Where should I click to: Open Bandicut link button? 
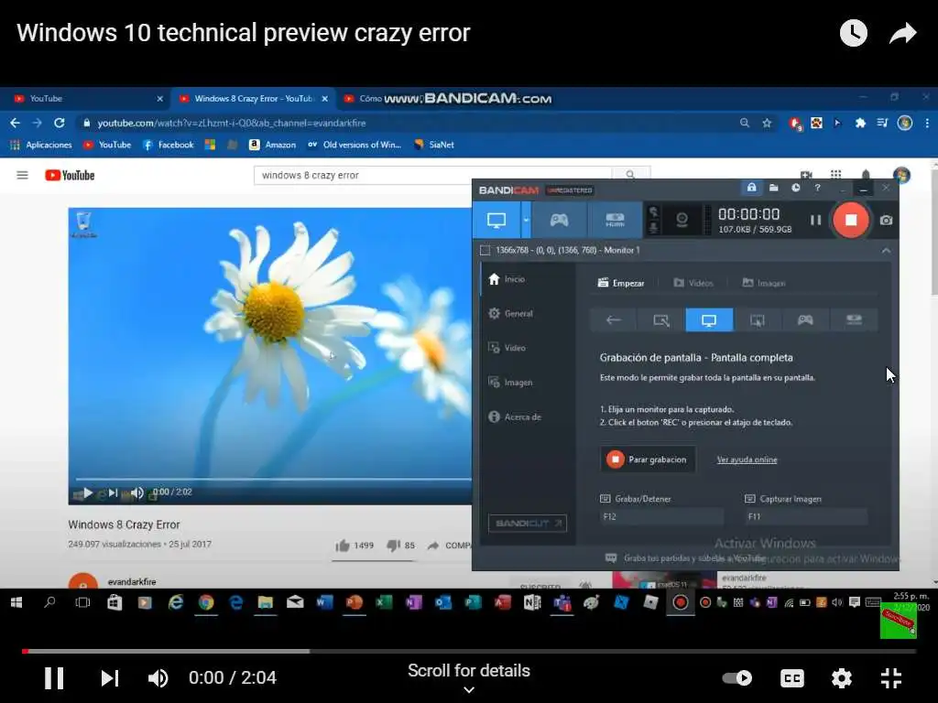(527, 523)
